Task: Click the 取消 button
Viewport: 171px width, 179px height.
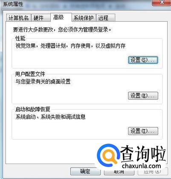Action: pos(119,171)
